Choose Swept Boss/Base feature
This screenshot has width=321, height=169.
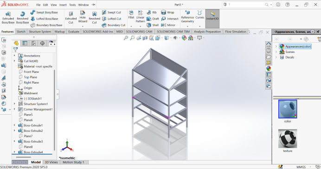(44, 12)
